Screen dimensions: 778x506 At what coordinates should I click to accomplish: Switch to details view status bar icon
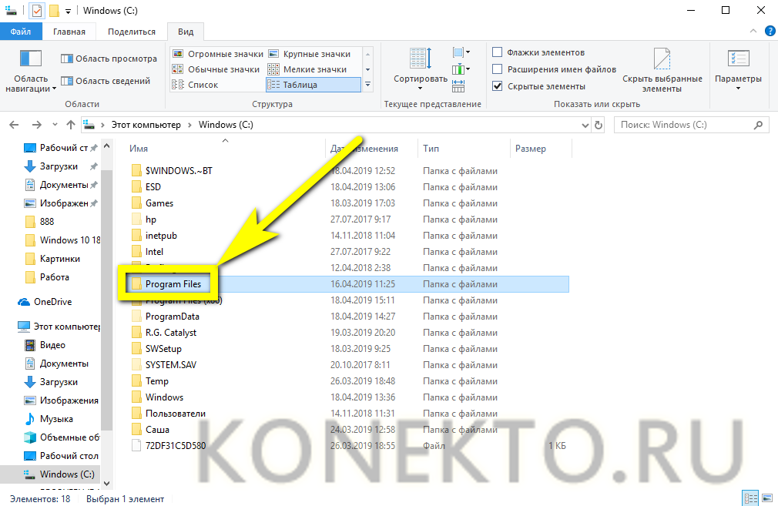[750, 498]
